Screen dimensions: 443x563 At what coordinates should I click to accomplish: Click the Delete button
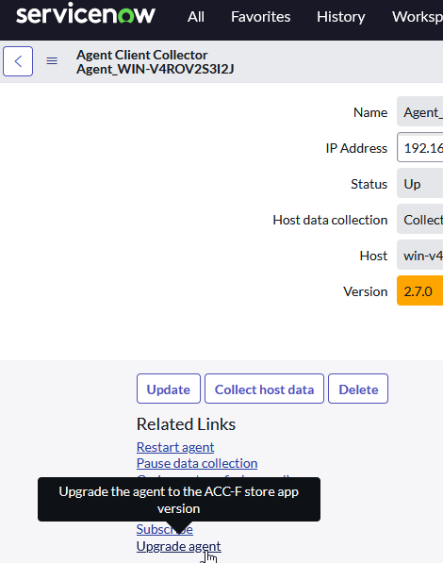(x=358, y=389)
